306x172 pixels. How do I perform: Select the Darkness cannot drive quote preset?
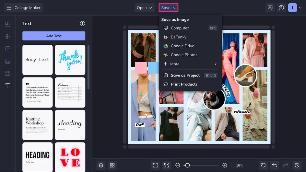(38, 92)
